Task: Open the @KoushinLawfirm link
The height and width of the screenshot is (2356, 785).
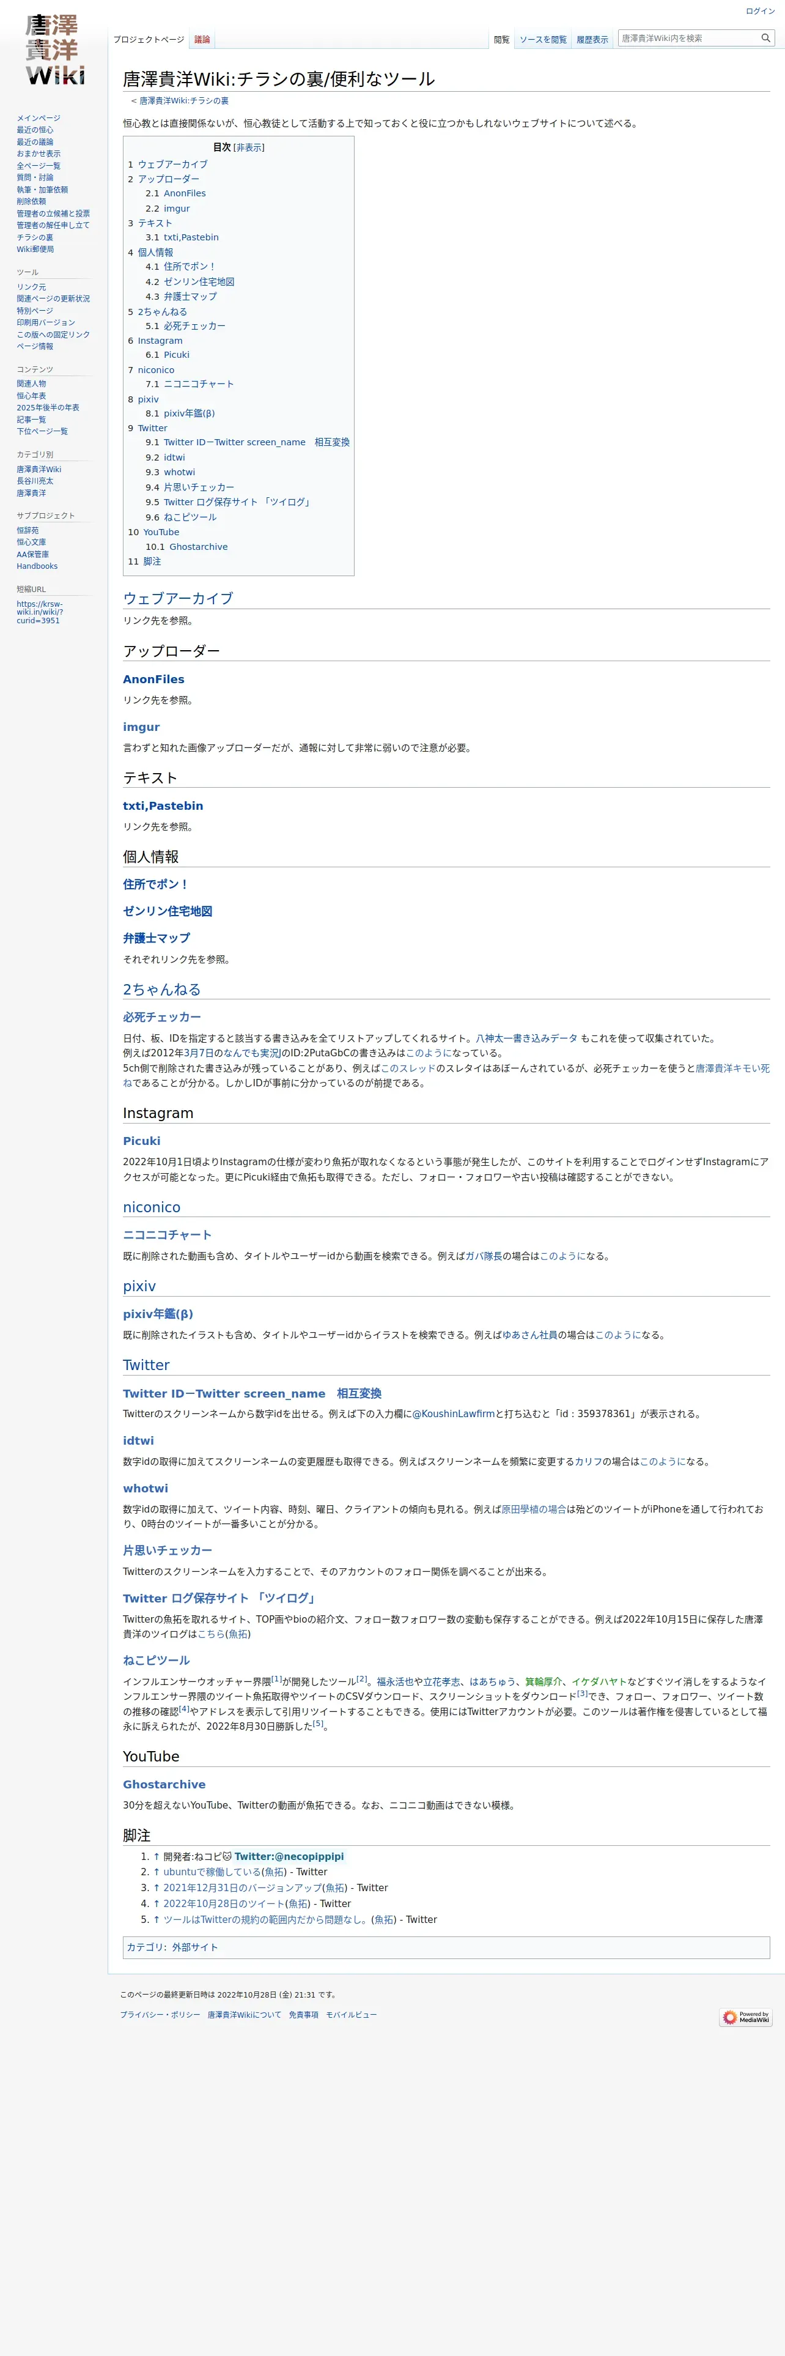Action: [x=453, y=1414]
